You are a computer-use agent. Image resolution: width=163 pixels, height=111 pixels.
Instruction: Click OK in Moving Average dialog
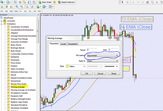click(87, 74)
